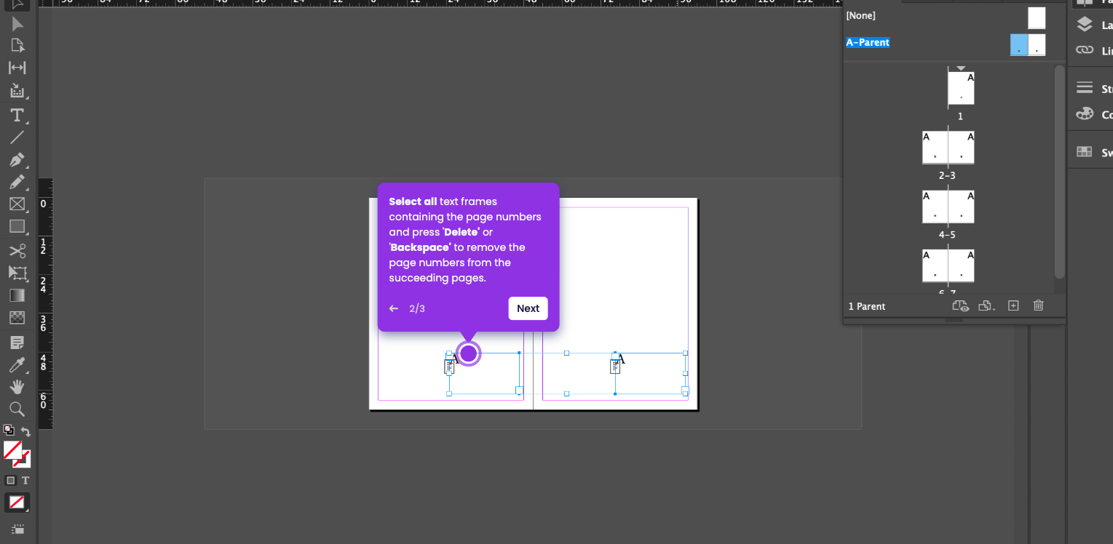Image resolution: width=1113 pixels, height=544 pixels.
Task: Click the Delete Selected Pages trash icon
Action: [1039, 305]
